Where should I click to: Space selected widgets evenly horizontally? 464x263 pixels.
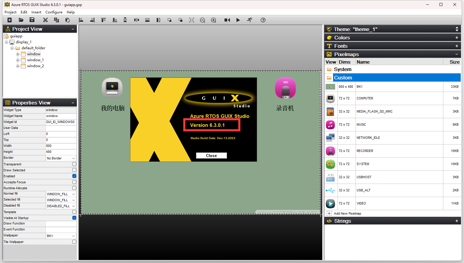137,20
